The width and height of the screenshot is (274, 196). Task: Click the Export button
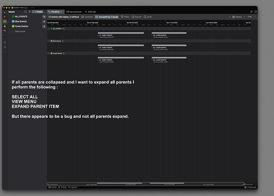pyautogui.click(x=137, y=17)
